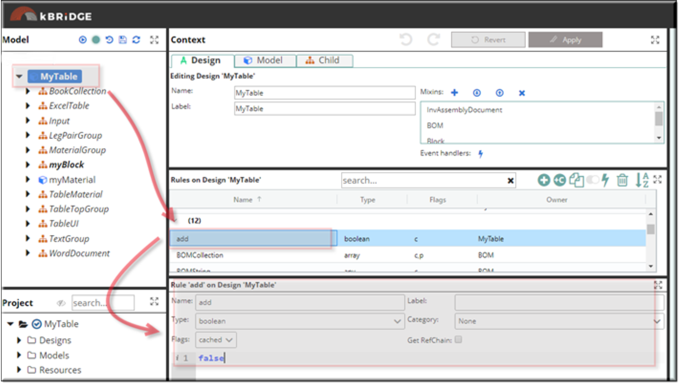The image size is (680, 384).
Task: Click the Revert button
Action: pos(488,40)
